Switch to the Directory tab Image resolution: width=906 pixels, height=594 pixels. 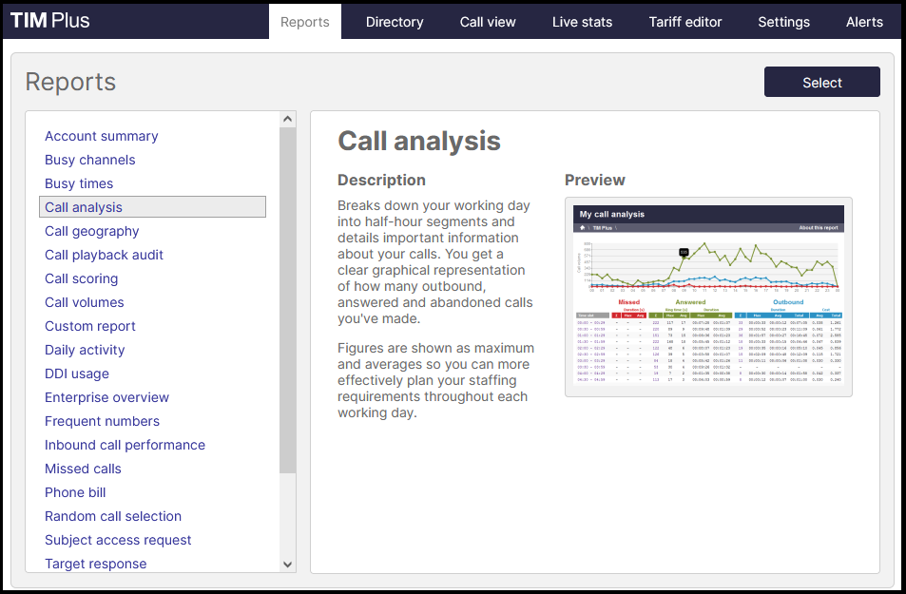(x=394, y=21)
